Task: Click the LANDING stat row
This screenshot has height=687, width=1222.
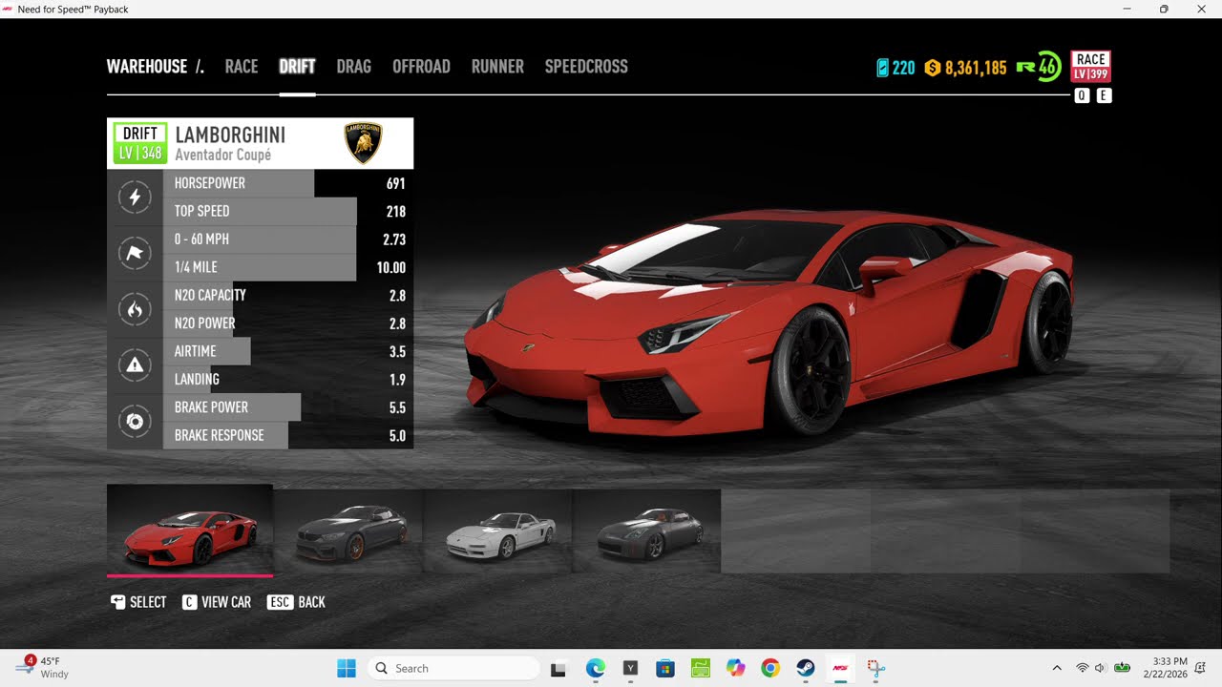Action: click(288, 380)
